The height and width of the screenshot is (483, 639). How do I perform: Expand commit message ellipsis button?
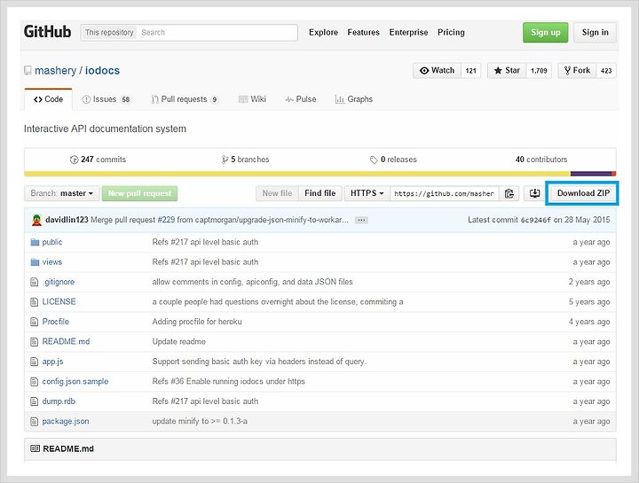[361, 220]
